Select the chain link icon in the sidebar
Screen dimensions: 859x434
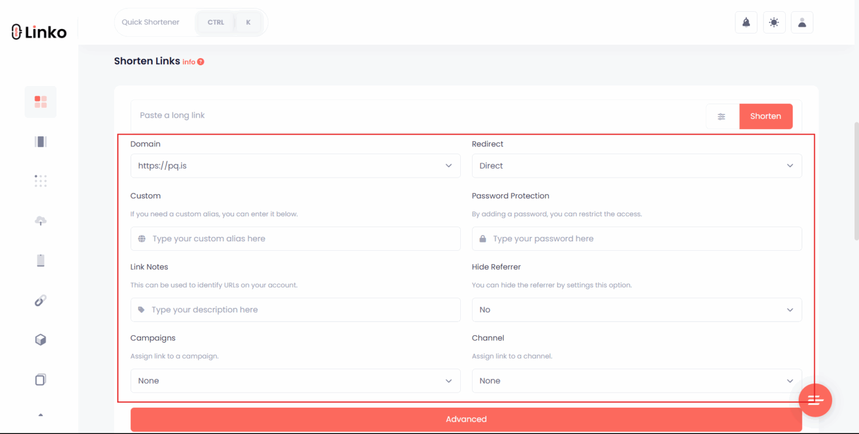point(40,301)
